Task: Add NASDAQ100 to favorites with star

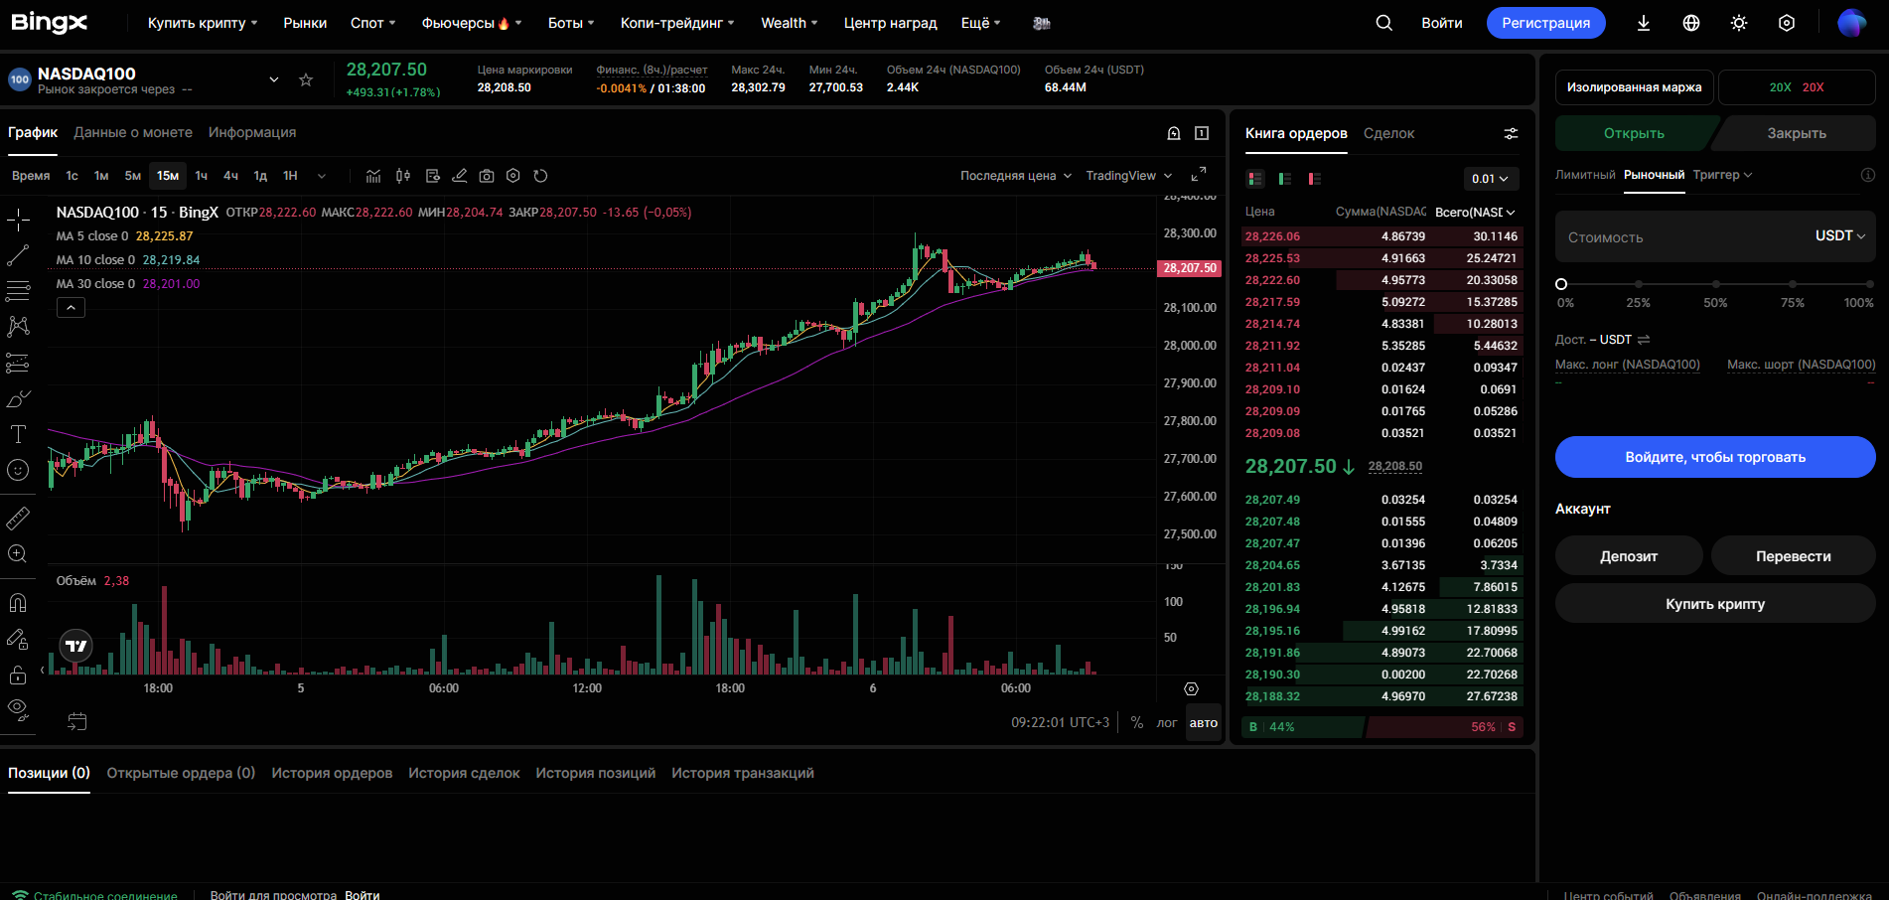Action: (x=306, y=79)
